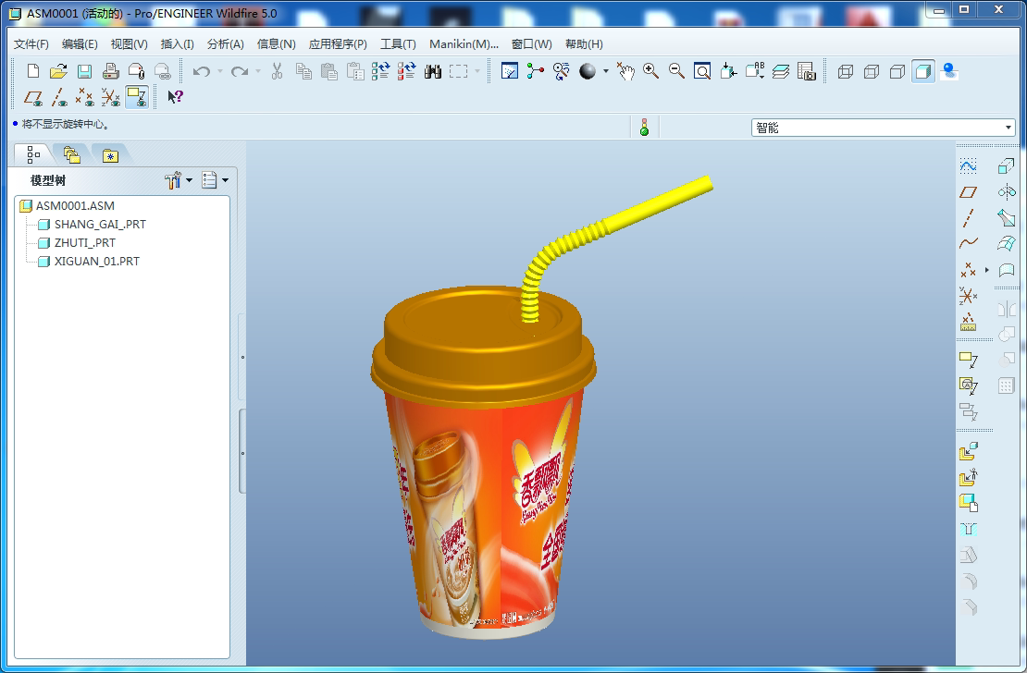Click the context-sensitive help arrow icon
Screen dimensions: 1027x673
click(x=175, y=97)
